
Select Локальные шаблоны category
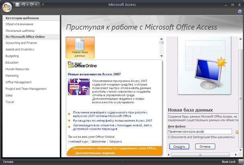click(x=20, y=31)
